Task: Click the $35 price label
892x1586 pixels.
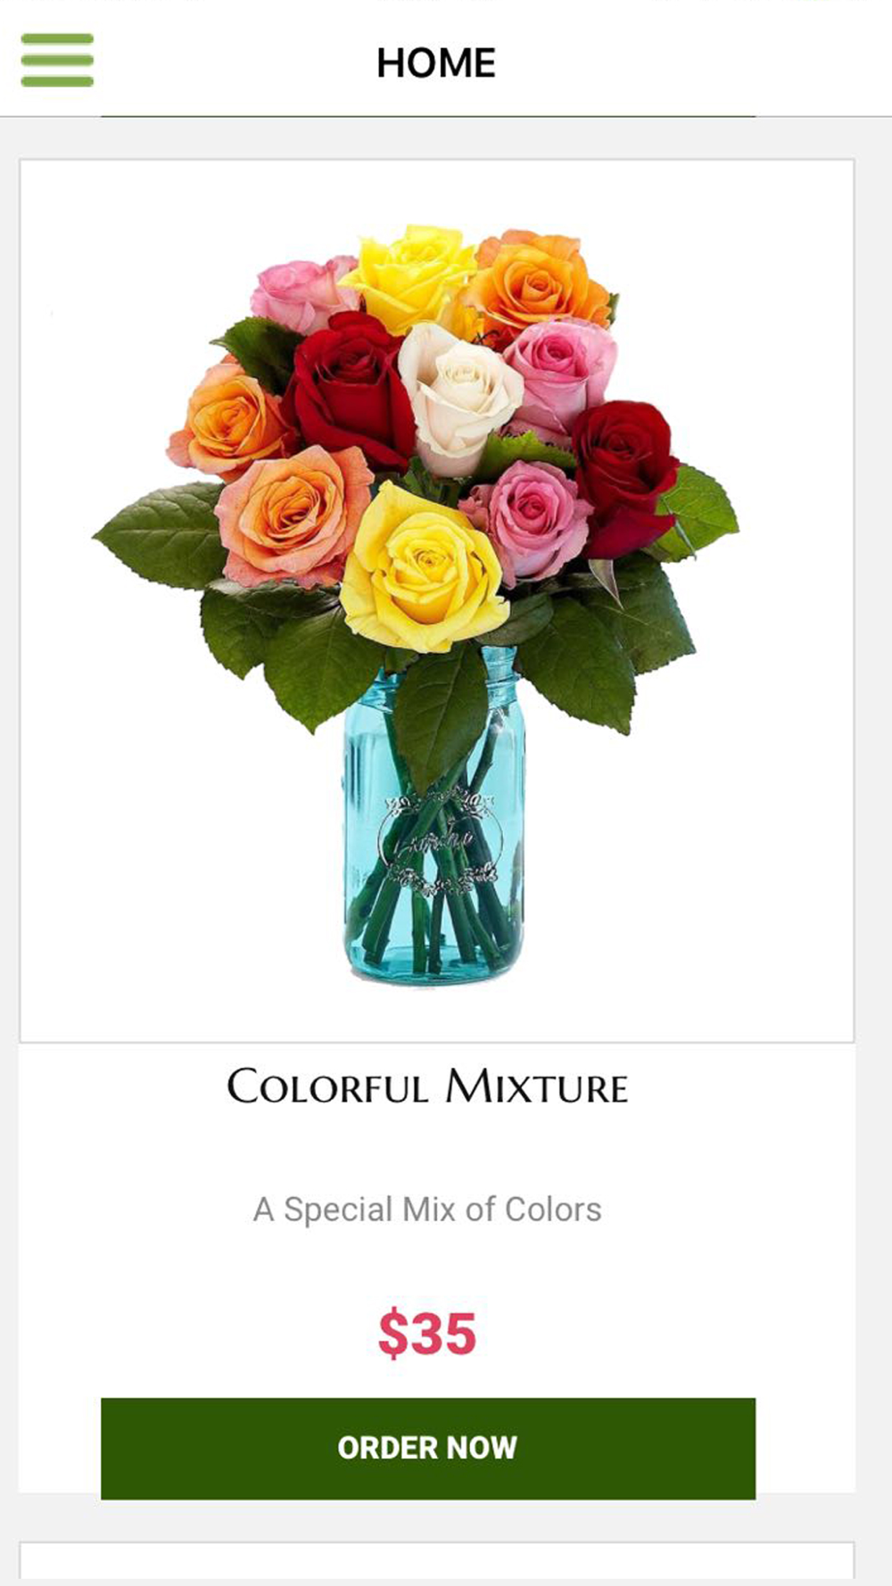Action: click(427, 1334)
